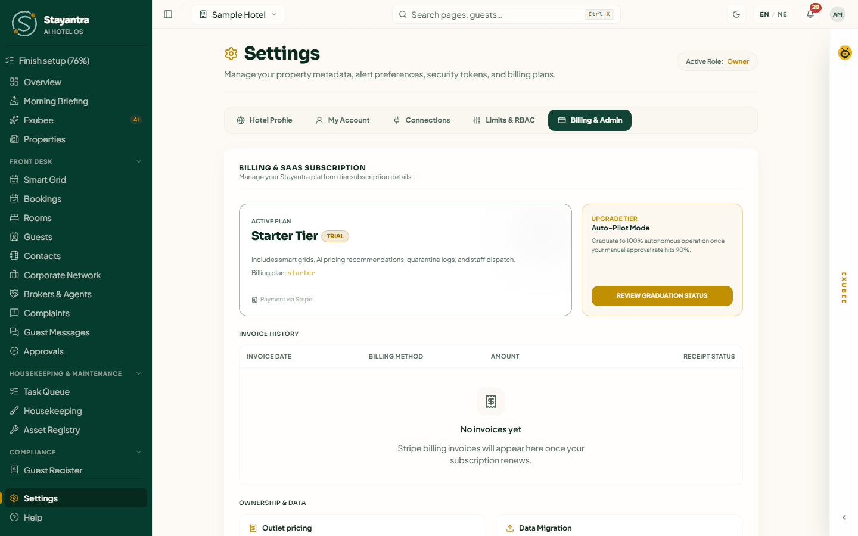Click the Complaints icon
This screenshot has width=858, height=536.
[x=14, y=313]
